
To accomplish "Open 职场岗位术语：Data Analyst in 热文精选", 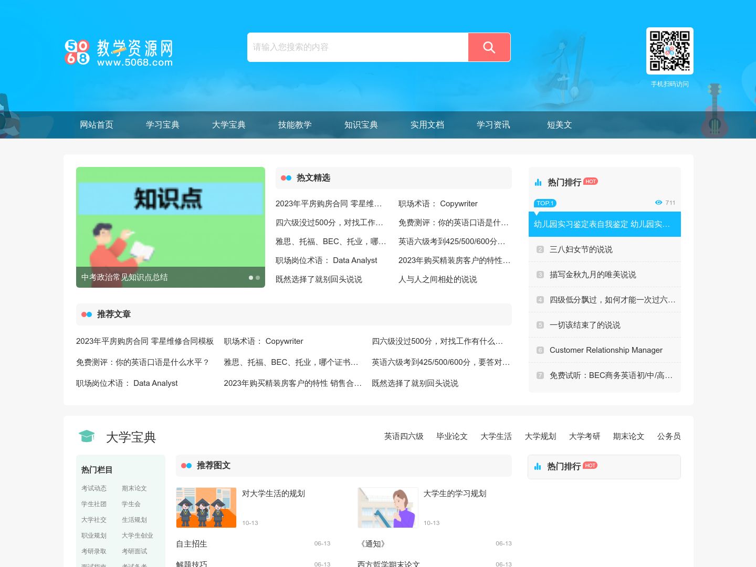I will coord(326,260).
